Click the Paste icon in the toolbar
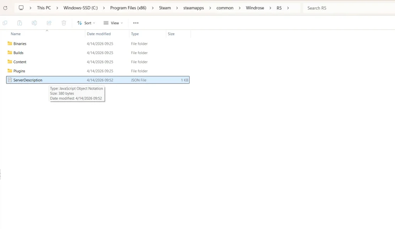The height and width of the screenshot is (229, 395). [x=19, y=23]
